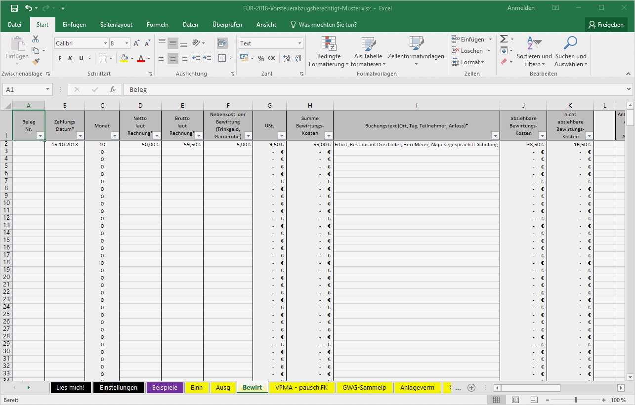
Task: Toggle bold formatting with the F icon
Action: coord(59,58)
